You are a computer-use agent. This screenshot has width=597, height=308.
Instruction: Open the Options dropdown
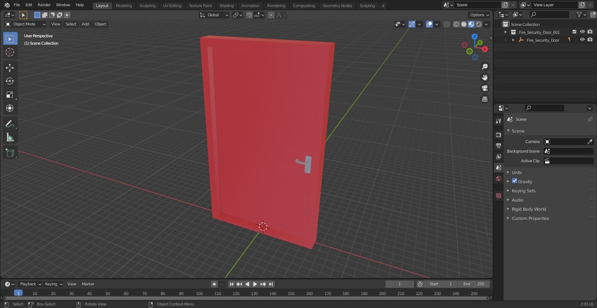(x=479, y=15)
